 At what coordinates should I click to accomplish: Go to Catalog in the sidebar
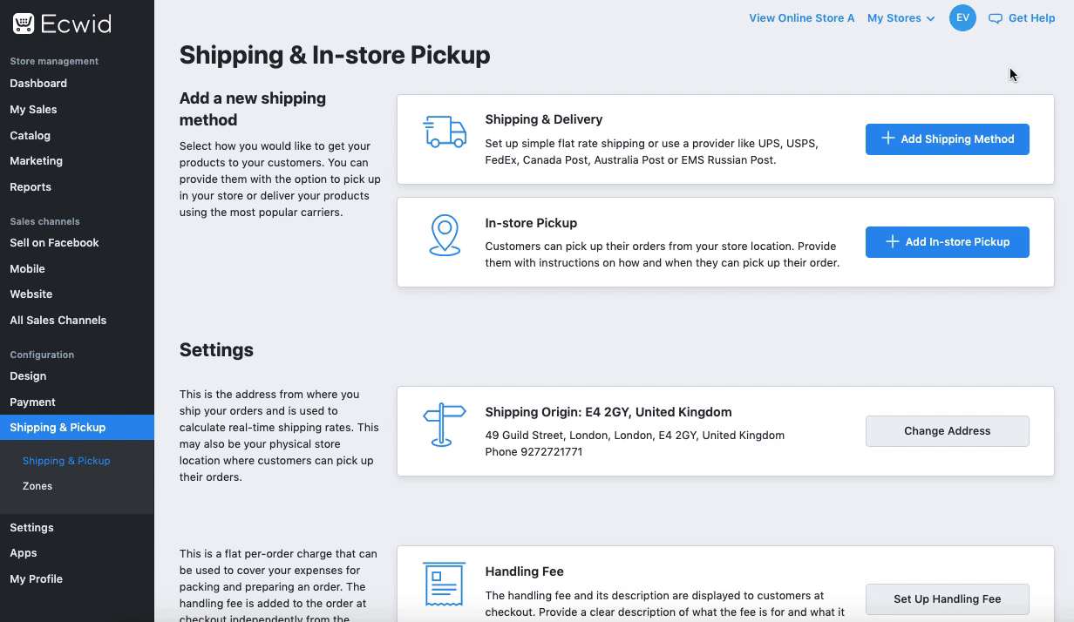[31, 135]
